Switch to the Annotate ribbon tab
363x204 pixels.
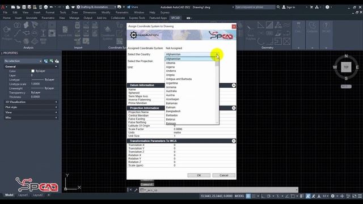point(32,18)
